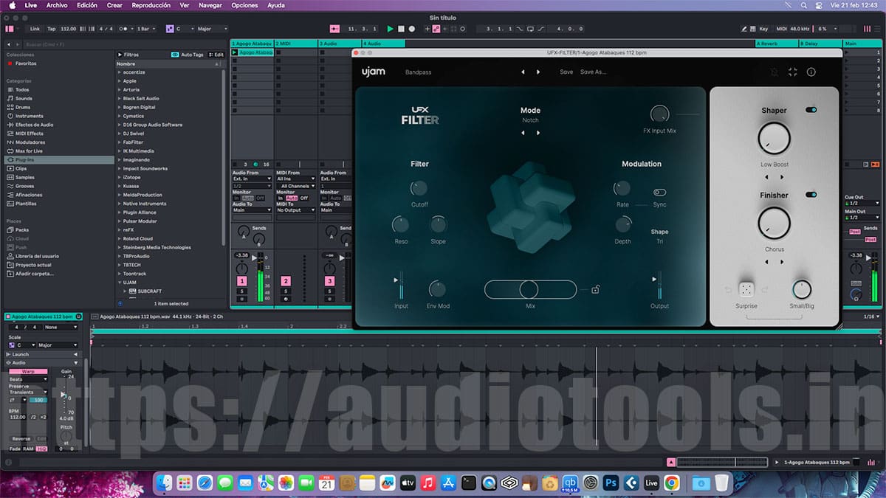Image resolution: width=886 pixels, height=498 pixels.
Task: Open the Edición menu
Action: point(87,5)
